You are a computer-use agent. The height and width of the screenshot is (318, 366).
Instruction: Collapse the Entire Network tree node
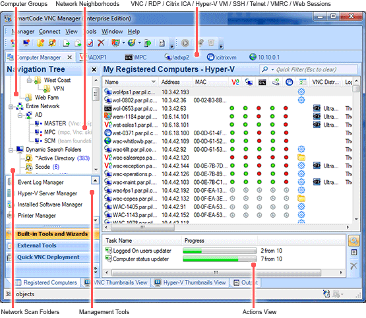tap(11, 107)
